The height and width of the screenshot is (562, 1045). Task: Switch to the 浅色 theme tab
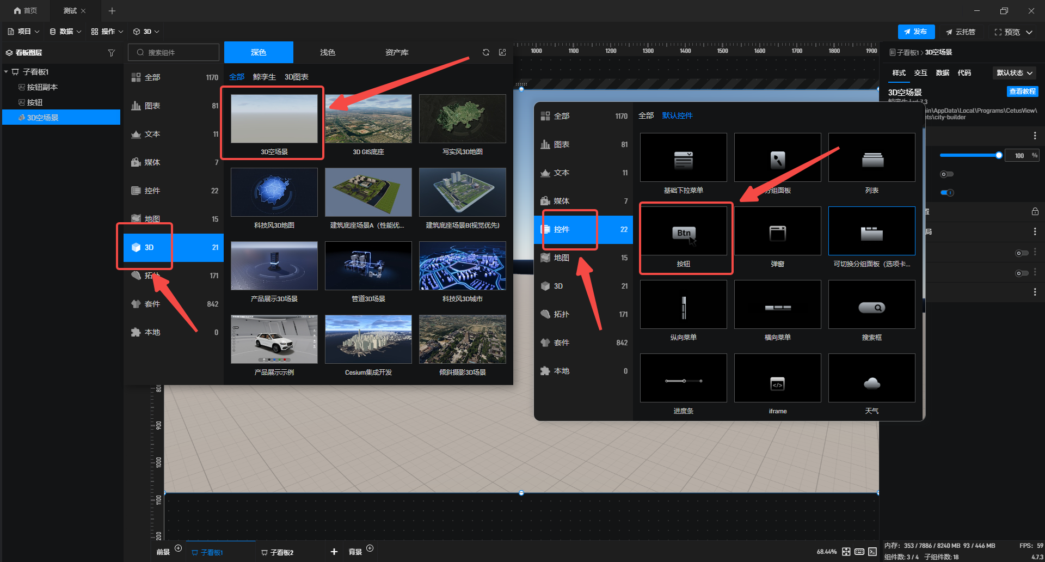pos(327,52)
